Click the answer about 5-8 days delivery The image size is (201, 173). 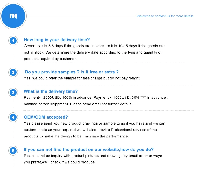(94, 46)
